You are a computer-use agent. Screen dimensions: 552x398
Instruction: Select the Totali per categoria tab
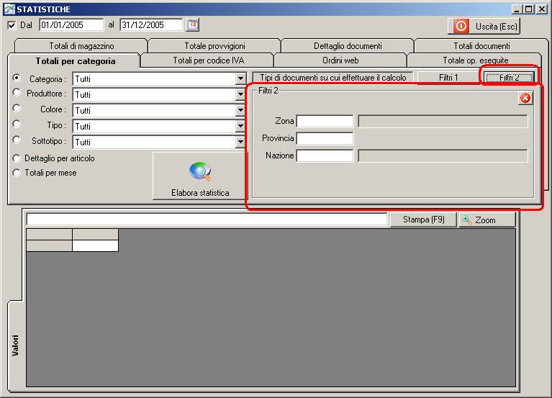pos(76,61)
